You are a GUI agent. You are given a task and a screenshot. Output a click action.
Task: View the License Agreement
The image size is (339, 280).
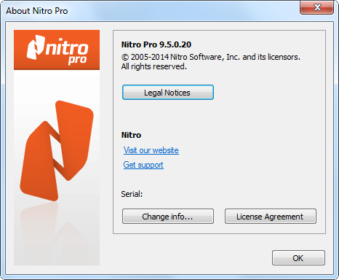(271, 216)
